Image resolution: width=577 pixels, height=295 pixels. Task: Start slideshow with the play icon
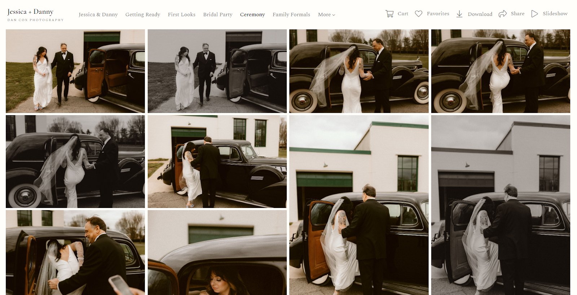[x=534, y=14]
